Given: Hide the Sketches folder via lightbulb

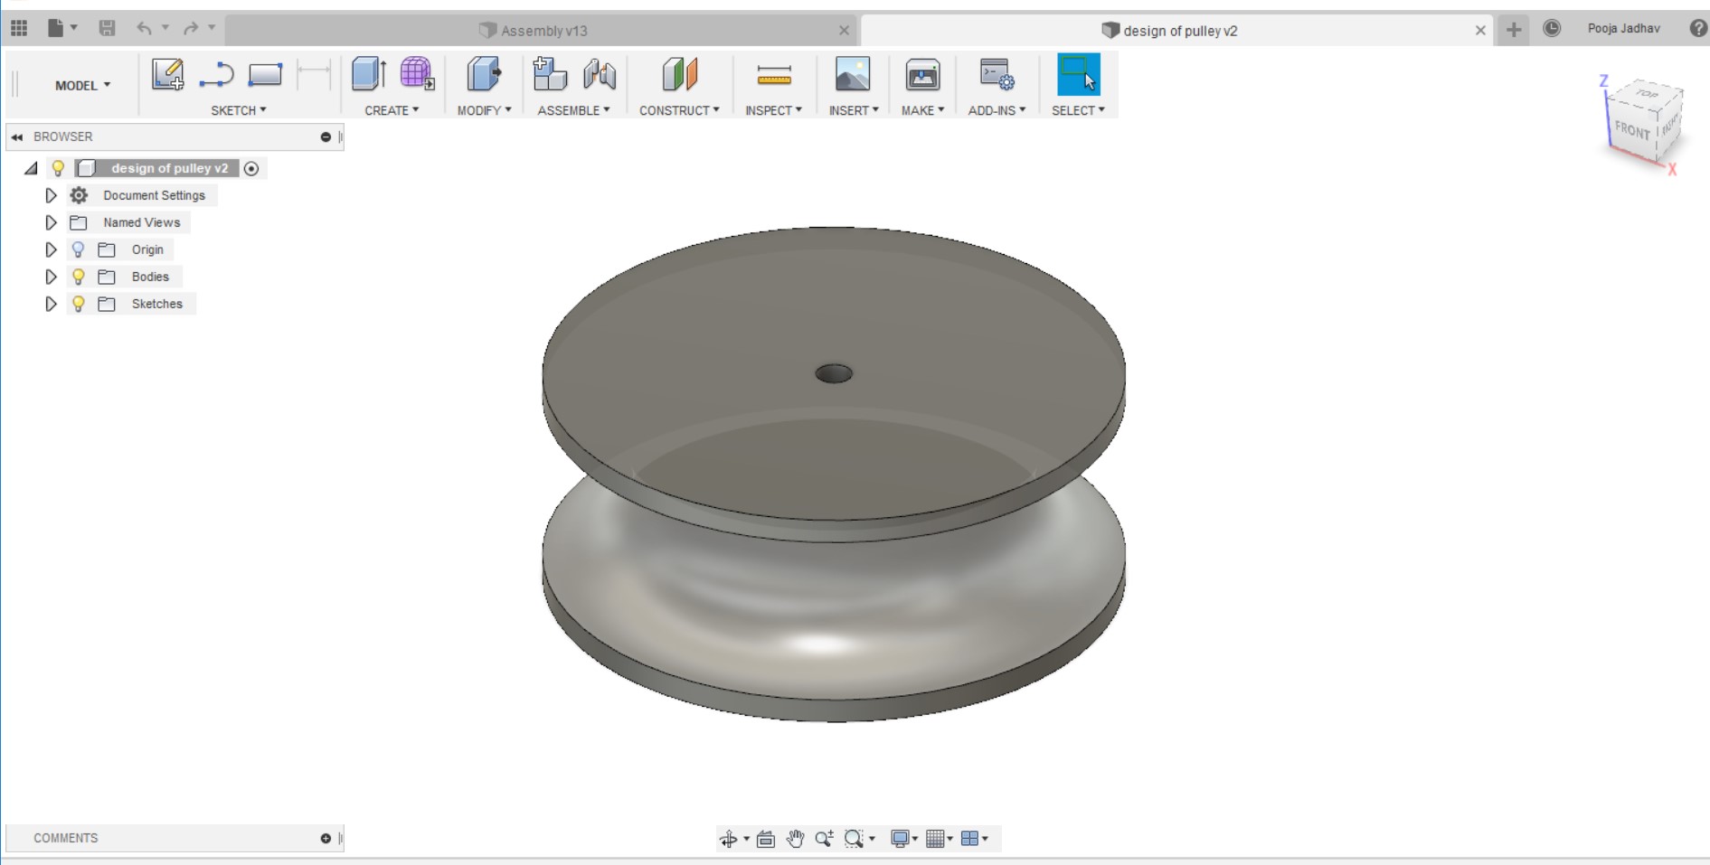Looking at the screenshot, I should pyautogui.click(x=79, y=304).
